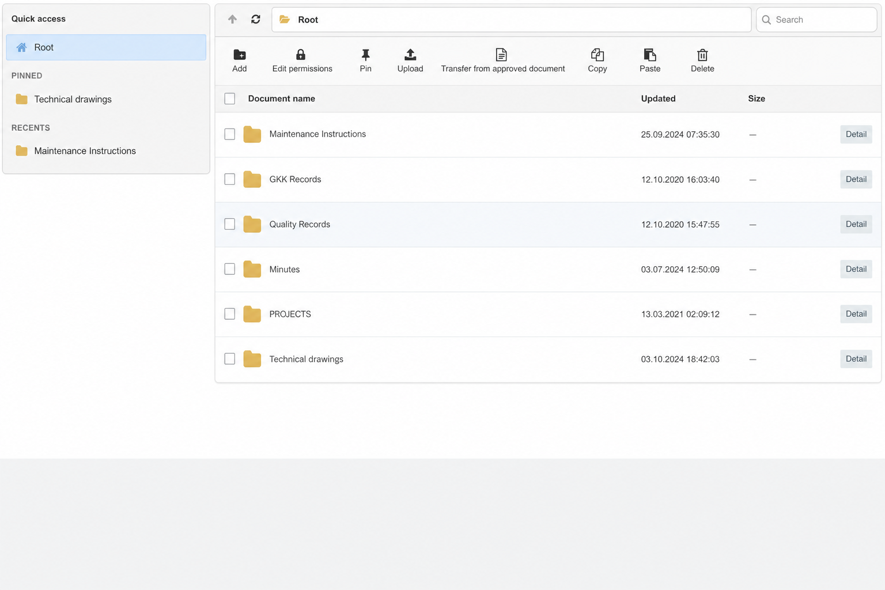Open recent Maintenance Instructions label
This screenshot has height=590, width=885.
[x=85, y=151]
